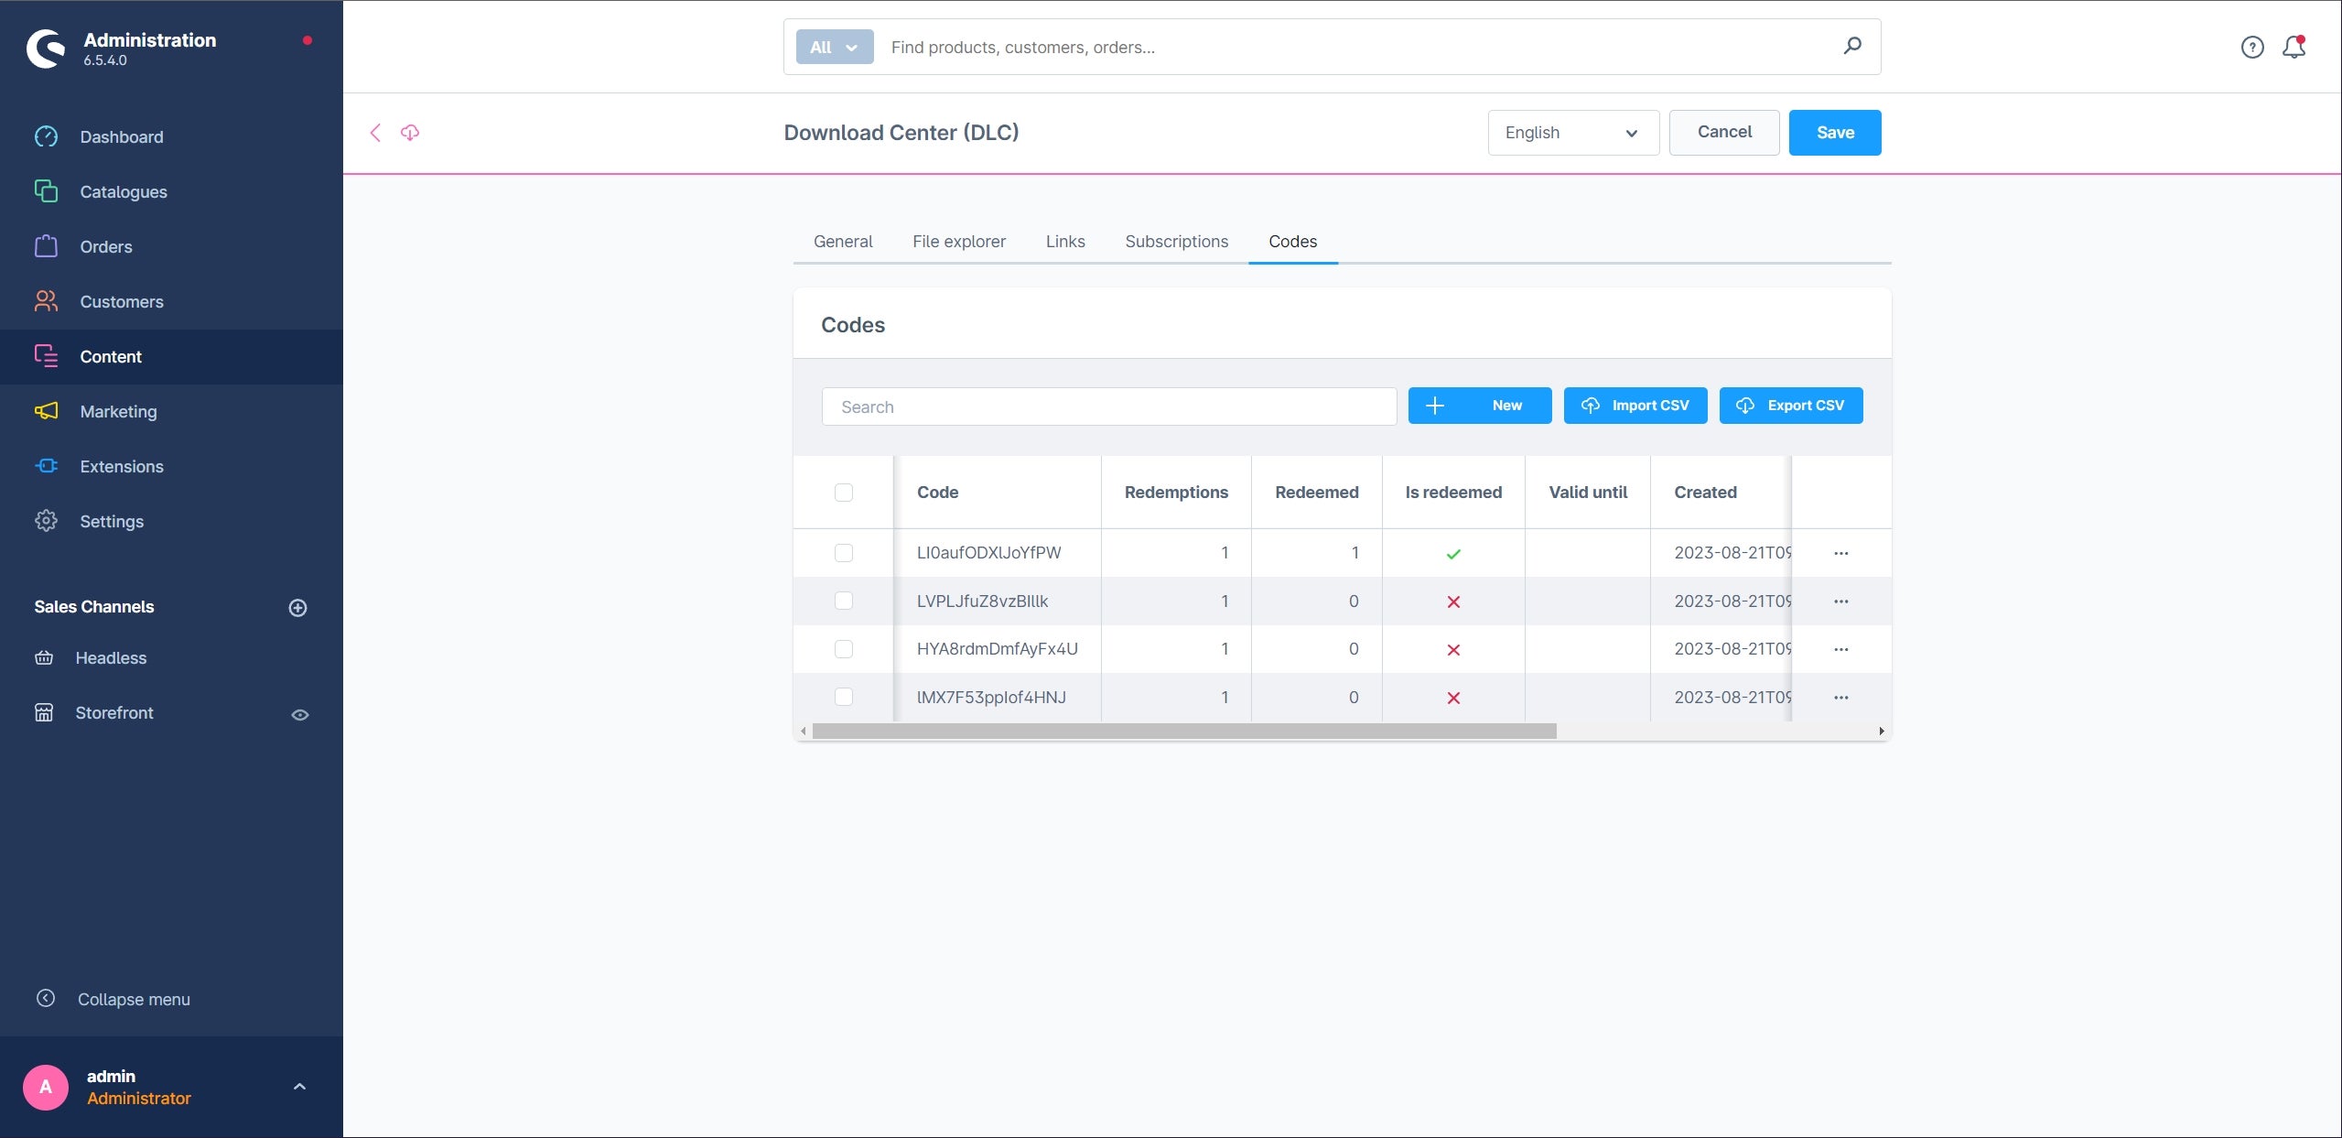View Storefront via eye icon

[299, 714]
